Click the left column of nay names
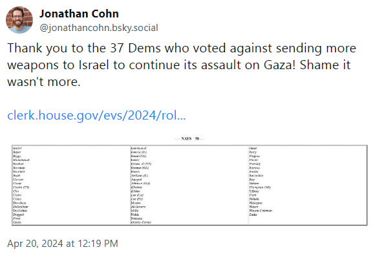 coord(71,185)
